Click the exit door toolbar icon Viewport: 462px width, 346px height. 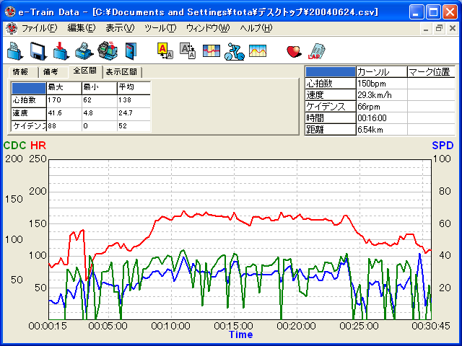click(130, 50)
